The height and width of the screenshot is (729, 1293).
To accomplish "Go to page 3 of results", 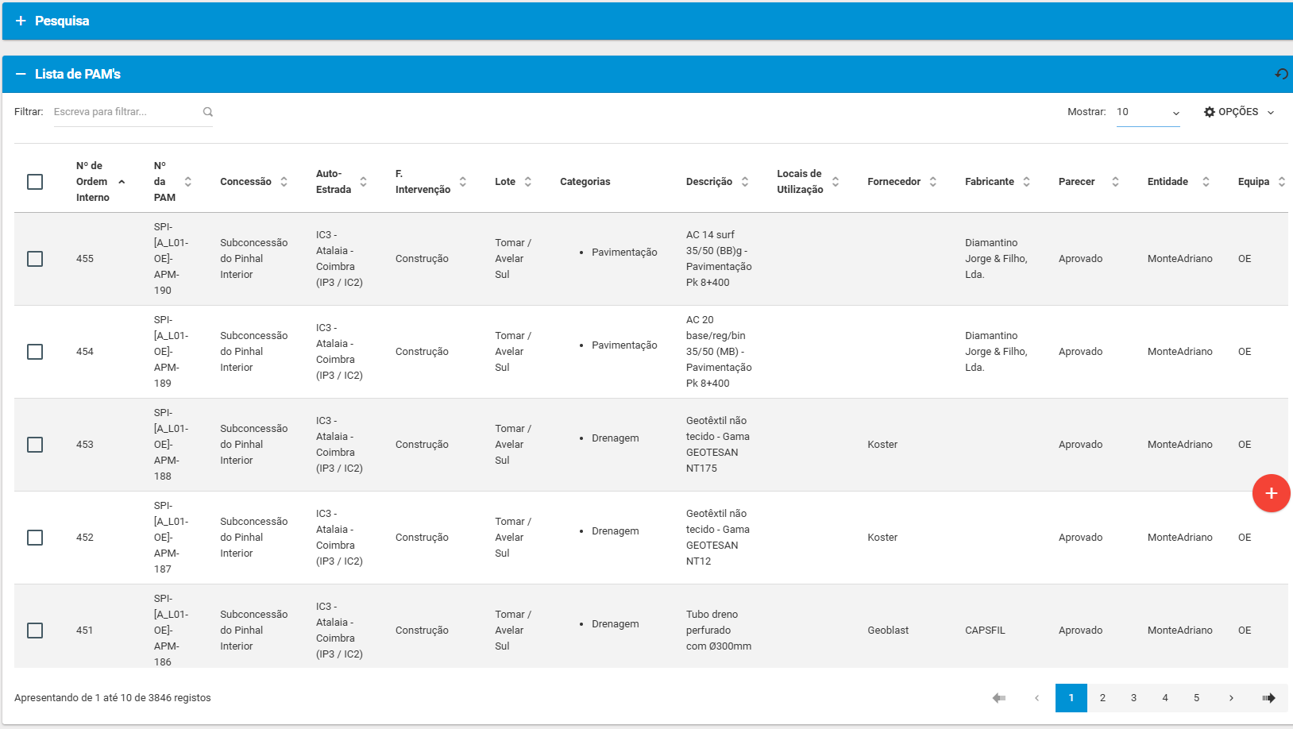I will [1133, 698].
